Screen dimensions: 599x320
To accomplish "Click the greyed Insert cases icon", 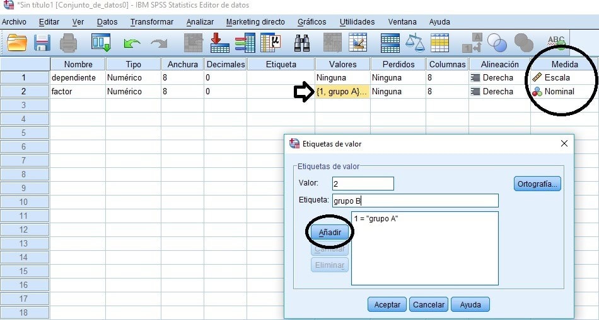I will (332, 43).
